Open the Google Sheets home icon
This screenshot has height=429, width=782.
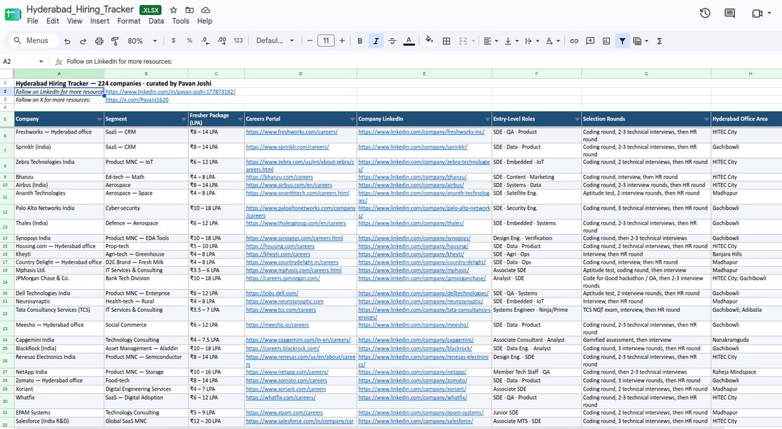click(x=13, y=14)
